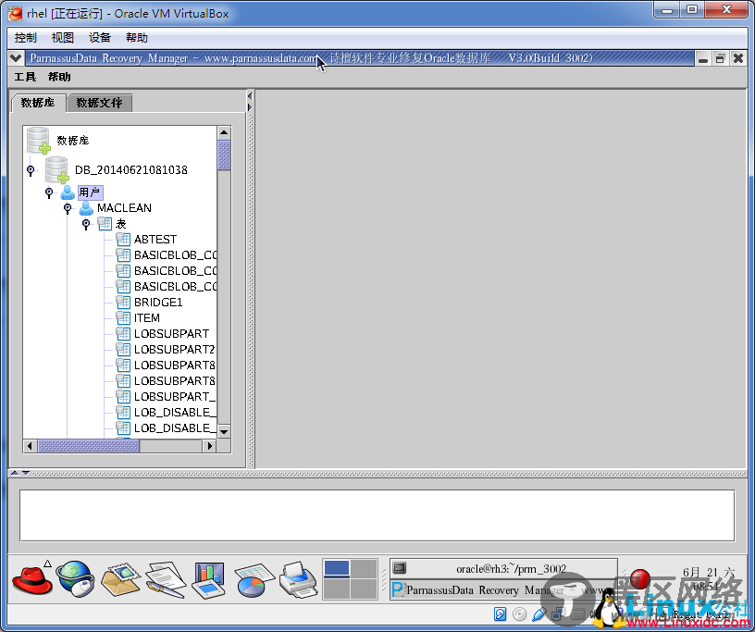The width and height of the screenshot is (755, 632).
Task: Maximize the inner ParnassusData window
Action: click(721, 59)
